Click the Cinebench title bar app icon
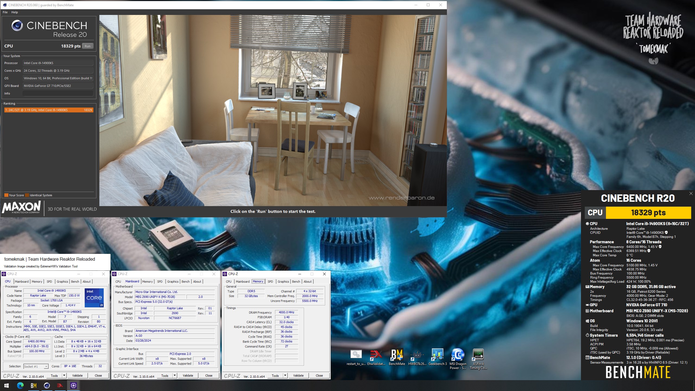This screenshot has width=695, height=391. 5,5
